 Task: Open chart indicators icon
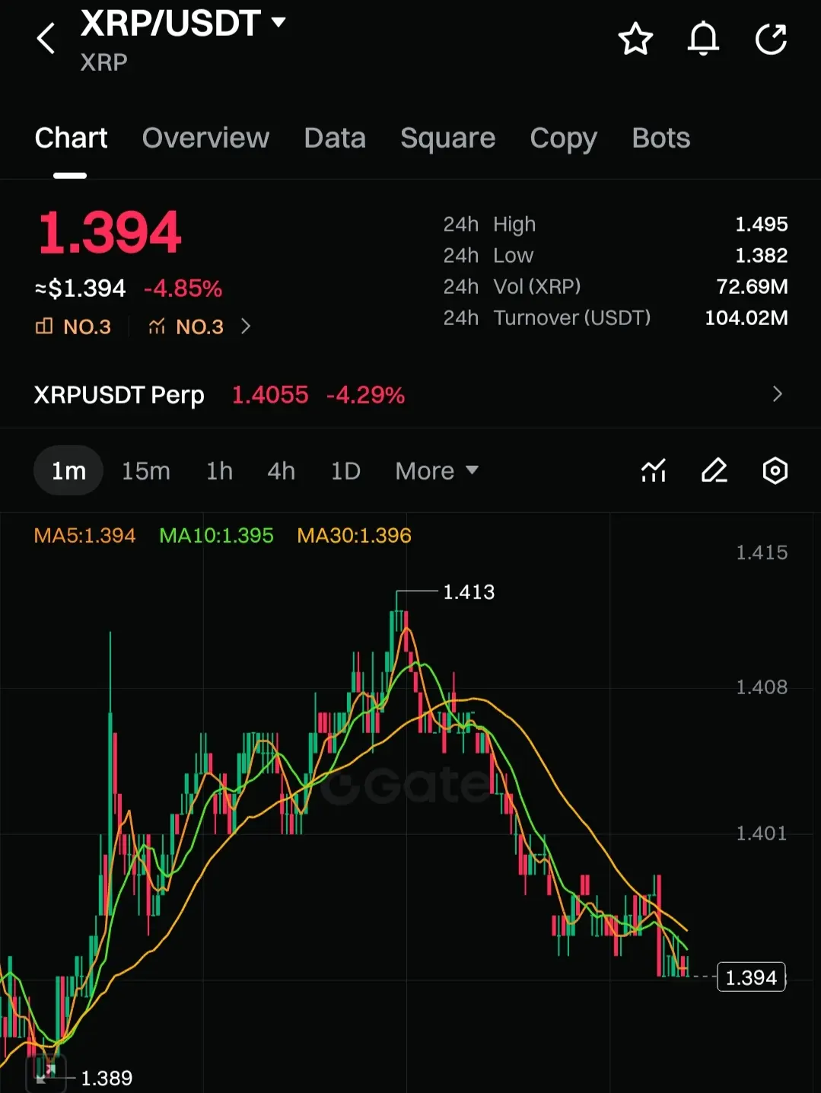click(654, 470)
